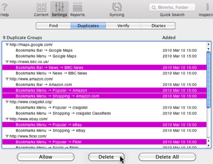The image size is (213, 164).
Task: Click the http://www.flickr.com/ group label
Action: 28,136
